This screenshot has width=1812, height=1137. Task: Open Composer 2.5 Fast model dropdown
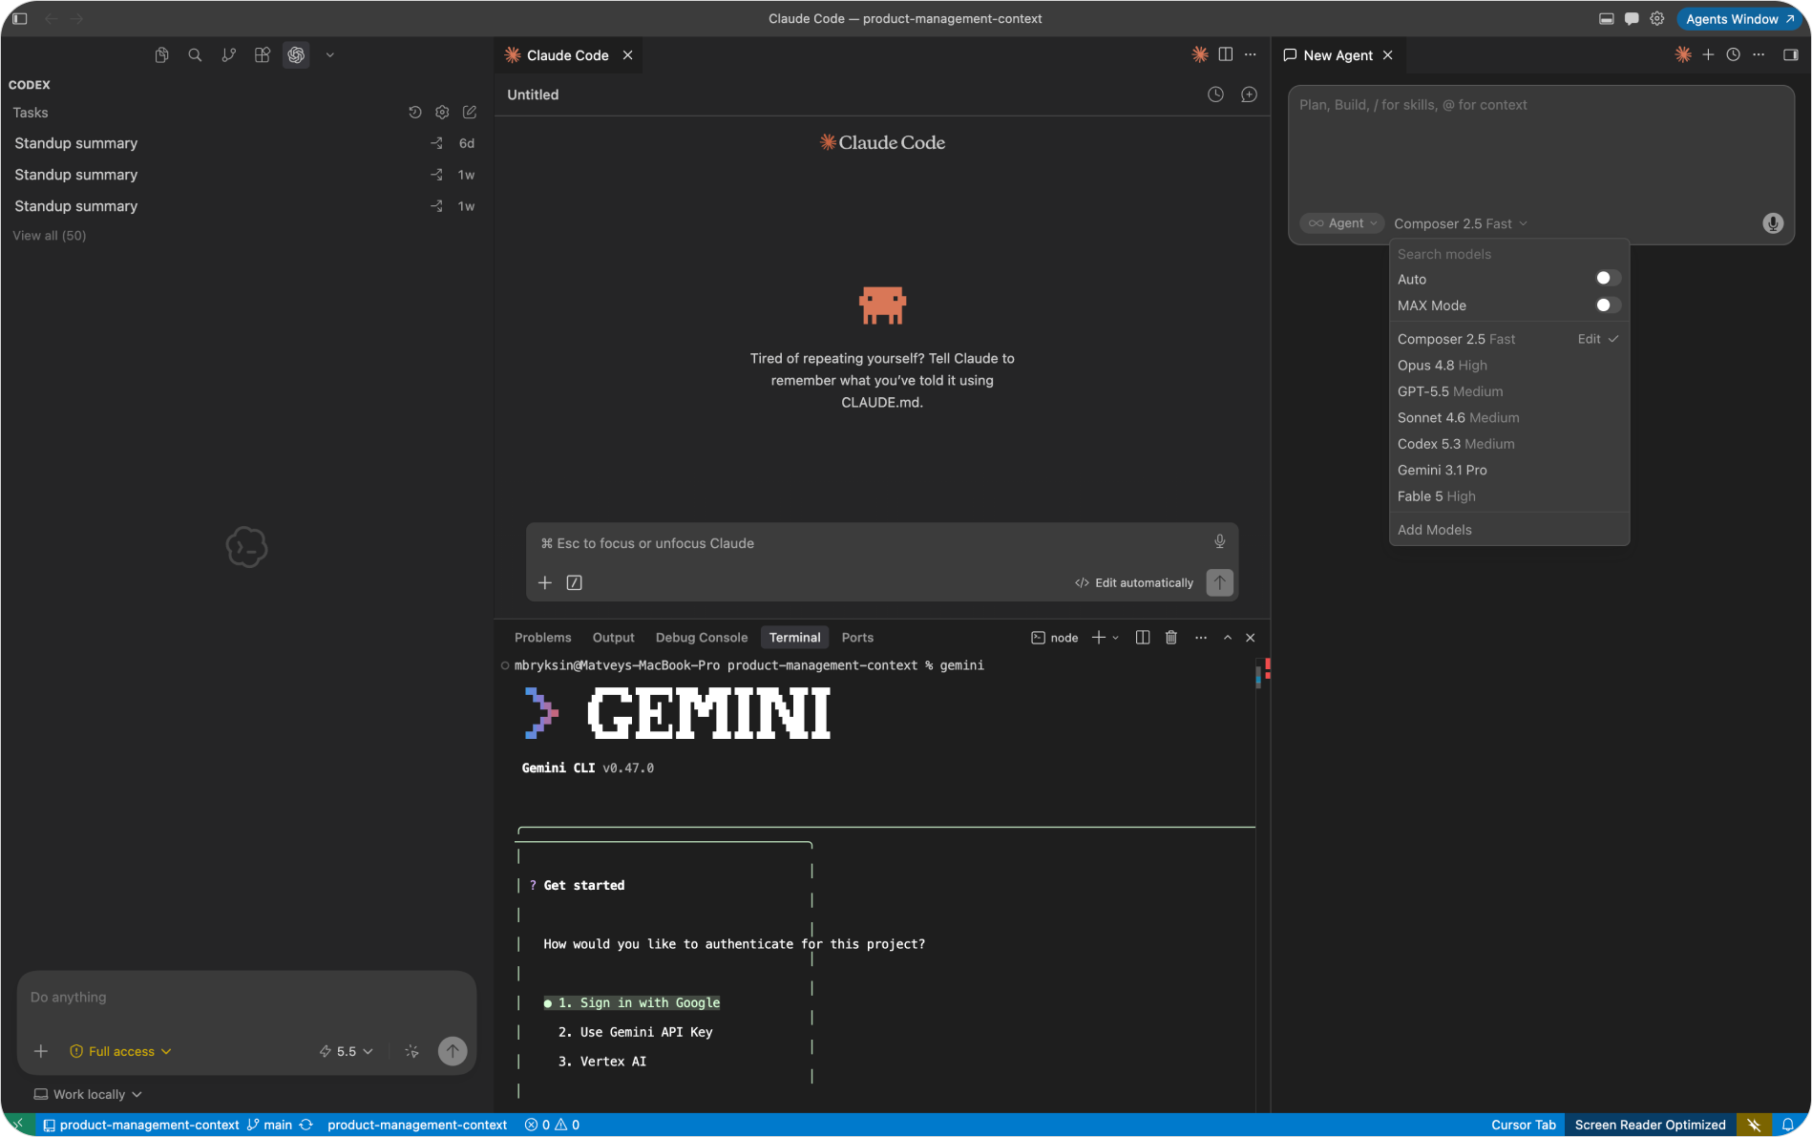tap(1461, 223)
